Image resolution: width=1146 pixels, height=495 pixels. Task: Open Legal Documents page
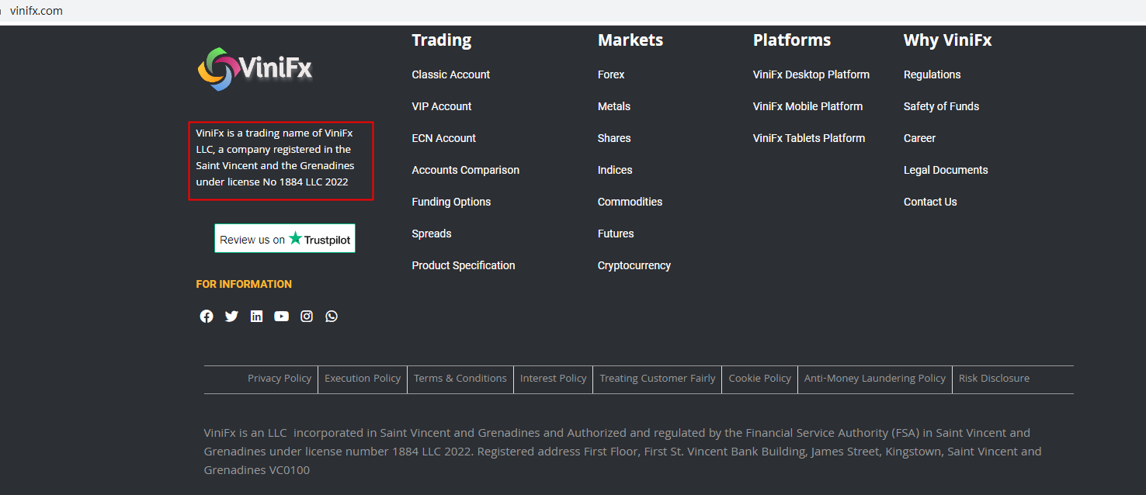[946, 170]
